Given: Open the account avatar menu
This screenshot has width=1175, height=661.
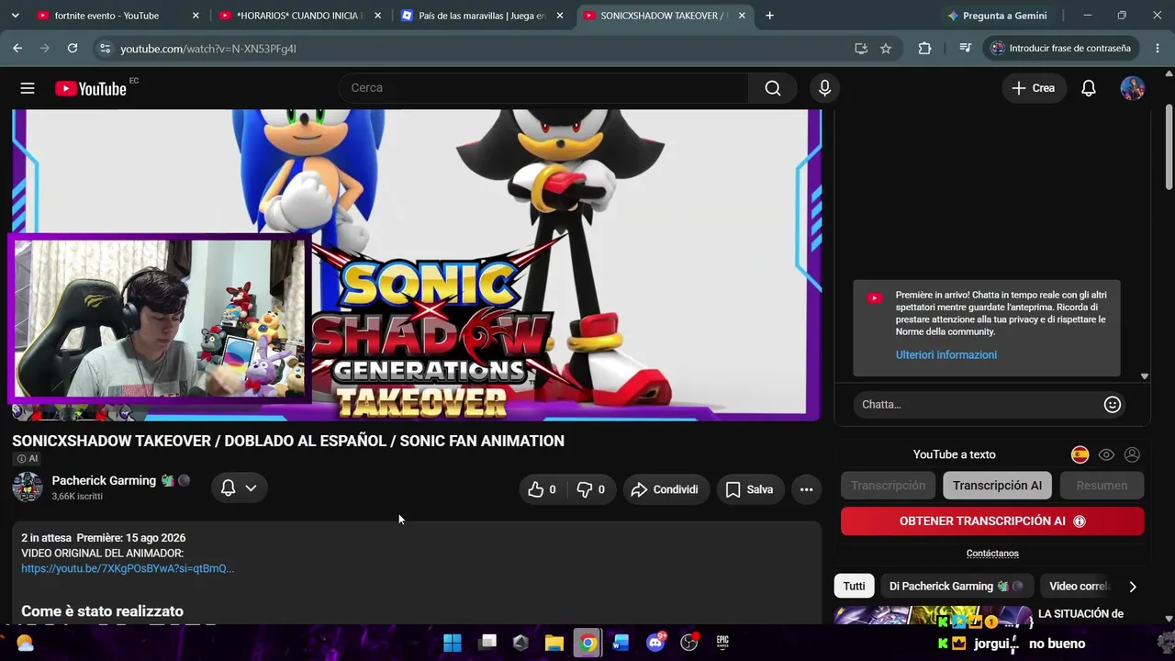Looking at the screenshot, I should (x=1133, y=88).
